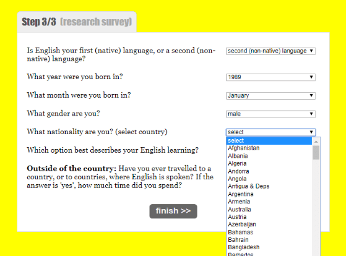Pick Armenia as nationality
The height and width of the screenshot is (256, 346).
click(269, 202)
